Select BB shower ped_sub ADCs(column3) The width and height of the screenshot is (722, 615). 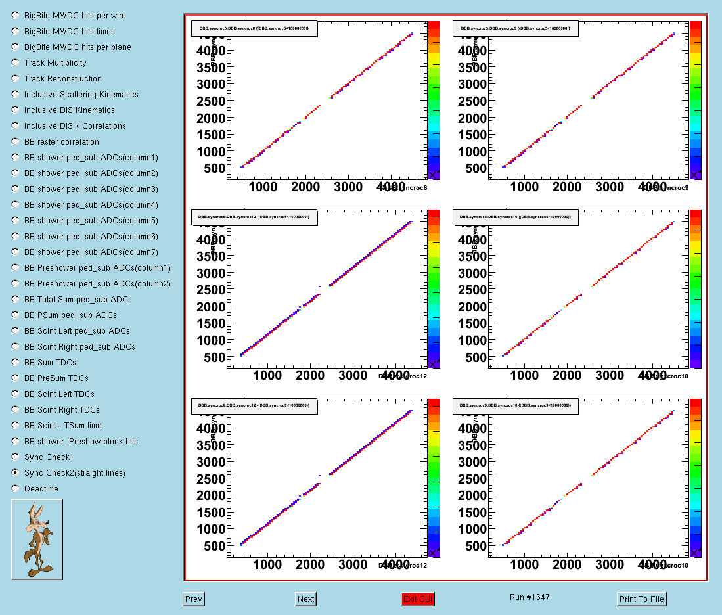15,189
